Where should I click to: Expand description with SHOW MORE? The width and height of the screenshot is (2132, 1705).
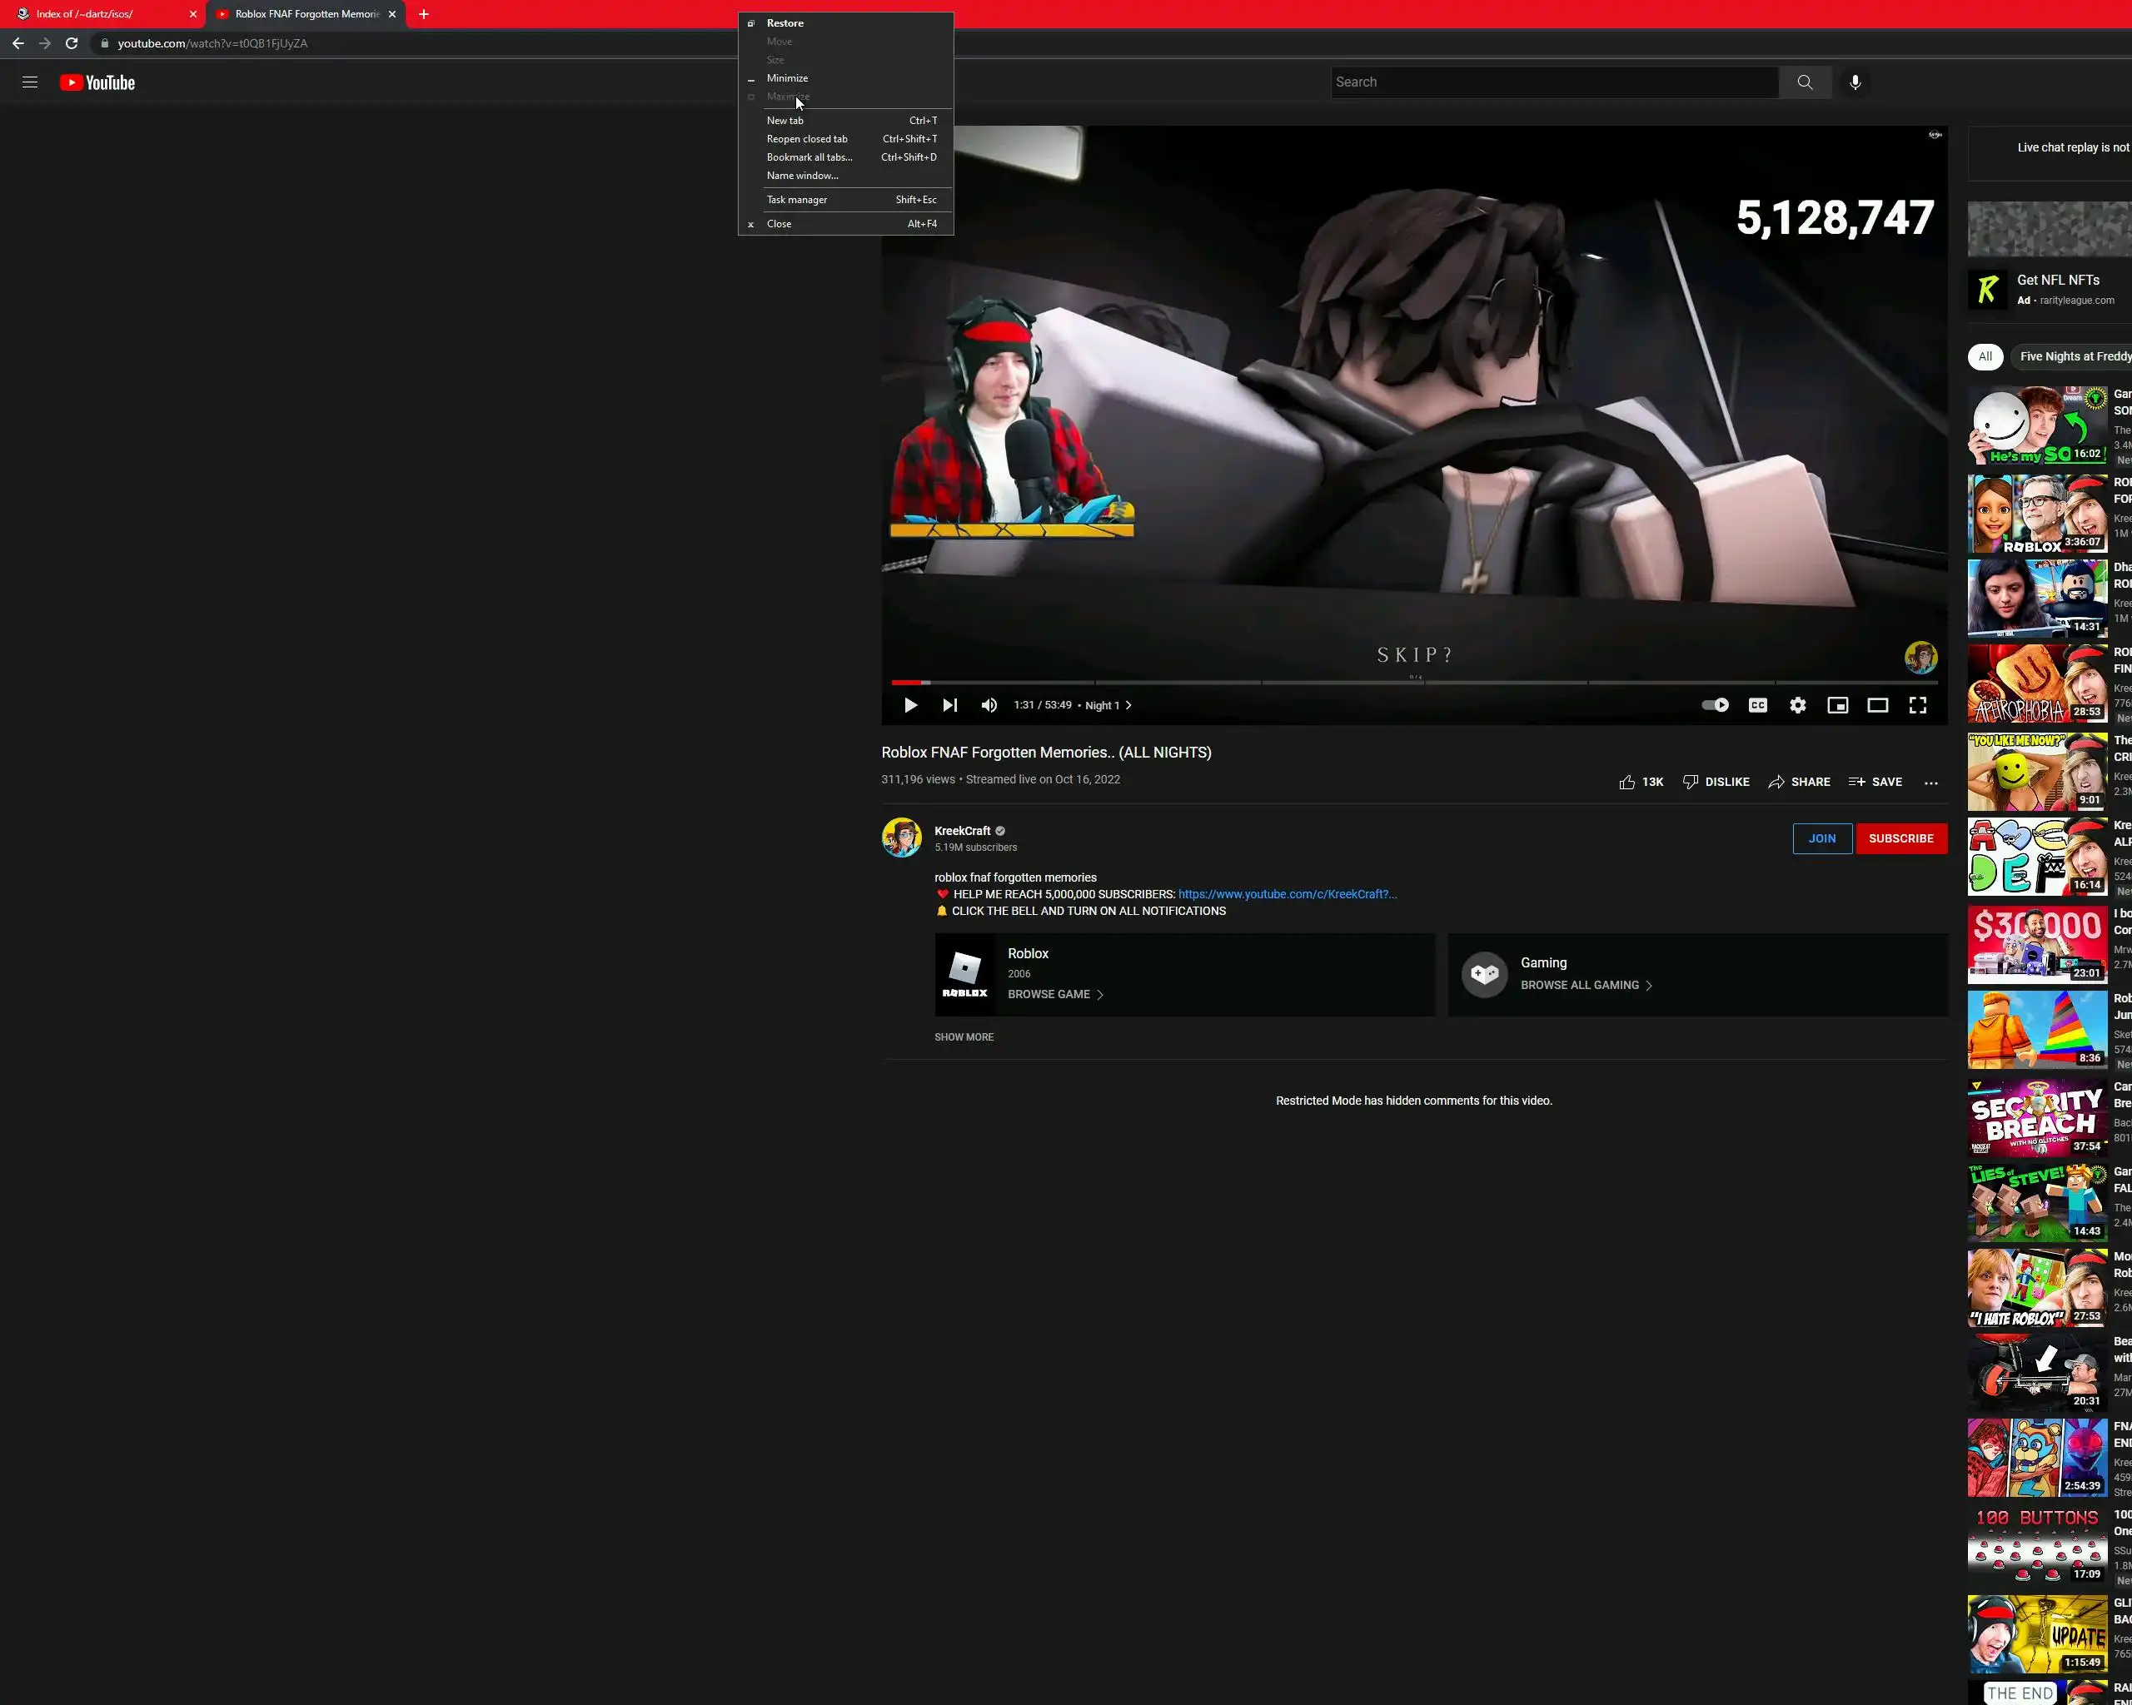click(x=964, y=1036)
